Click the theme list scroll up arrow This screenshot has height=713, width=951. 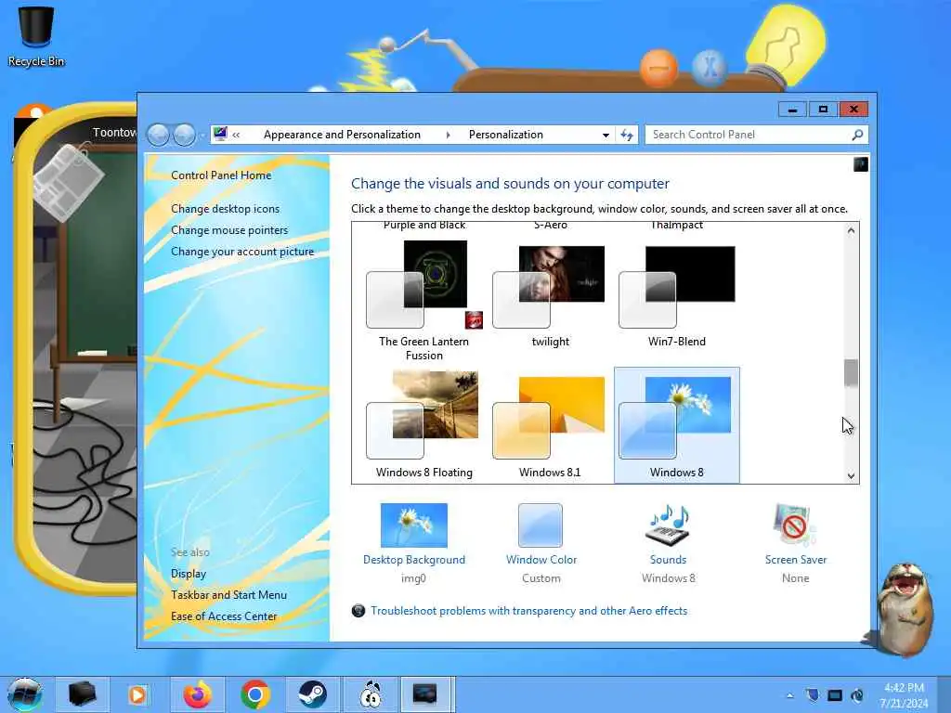coord(851,230)
